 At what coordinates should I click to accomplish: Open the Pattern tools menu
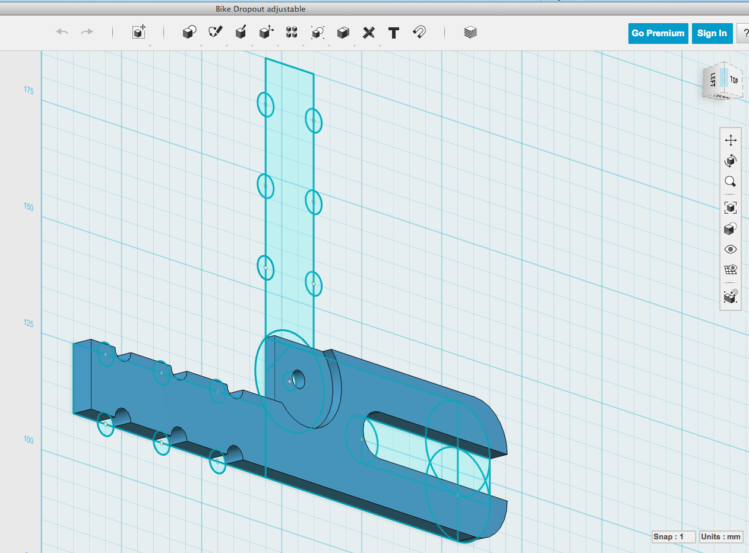point(292,33)
